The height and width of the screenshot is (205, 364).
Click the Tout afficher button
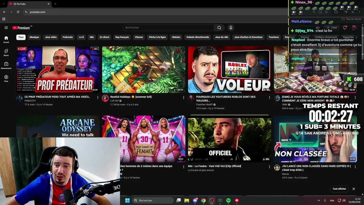click(x=339, y=189)
